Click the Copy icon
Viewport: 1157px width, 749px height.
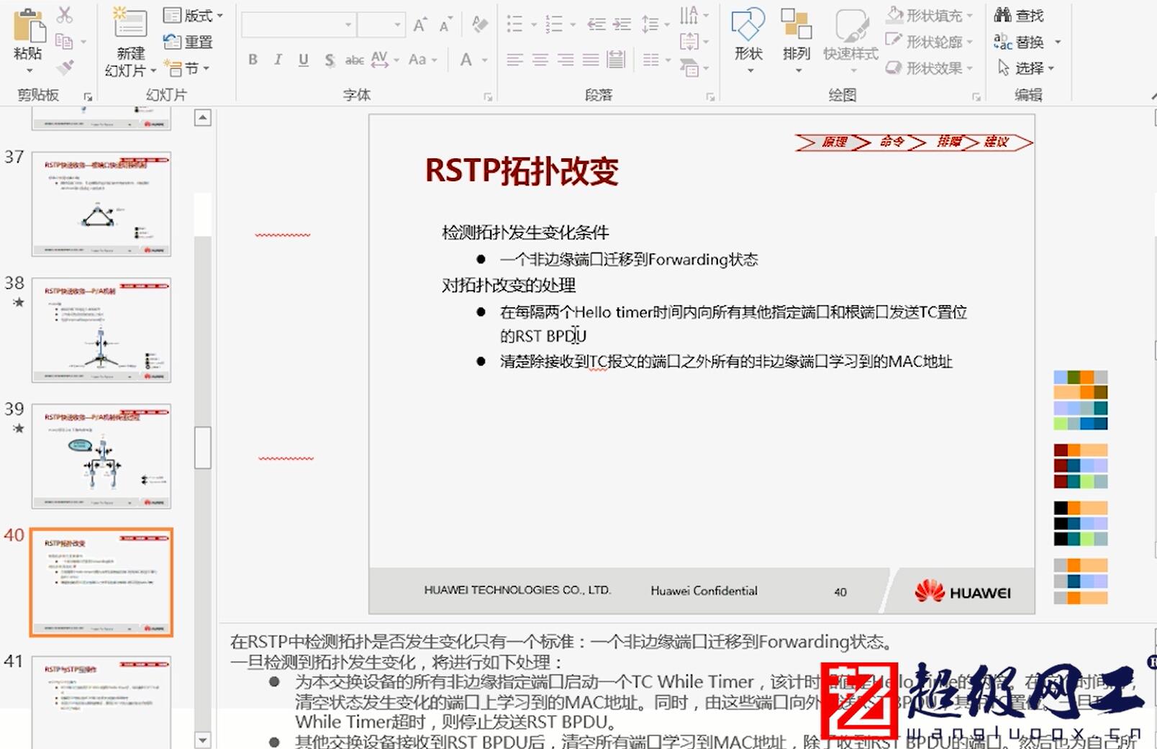pyautogui.click(x=64, y=41)
